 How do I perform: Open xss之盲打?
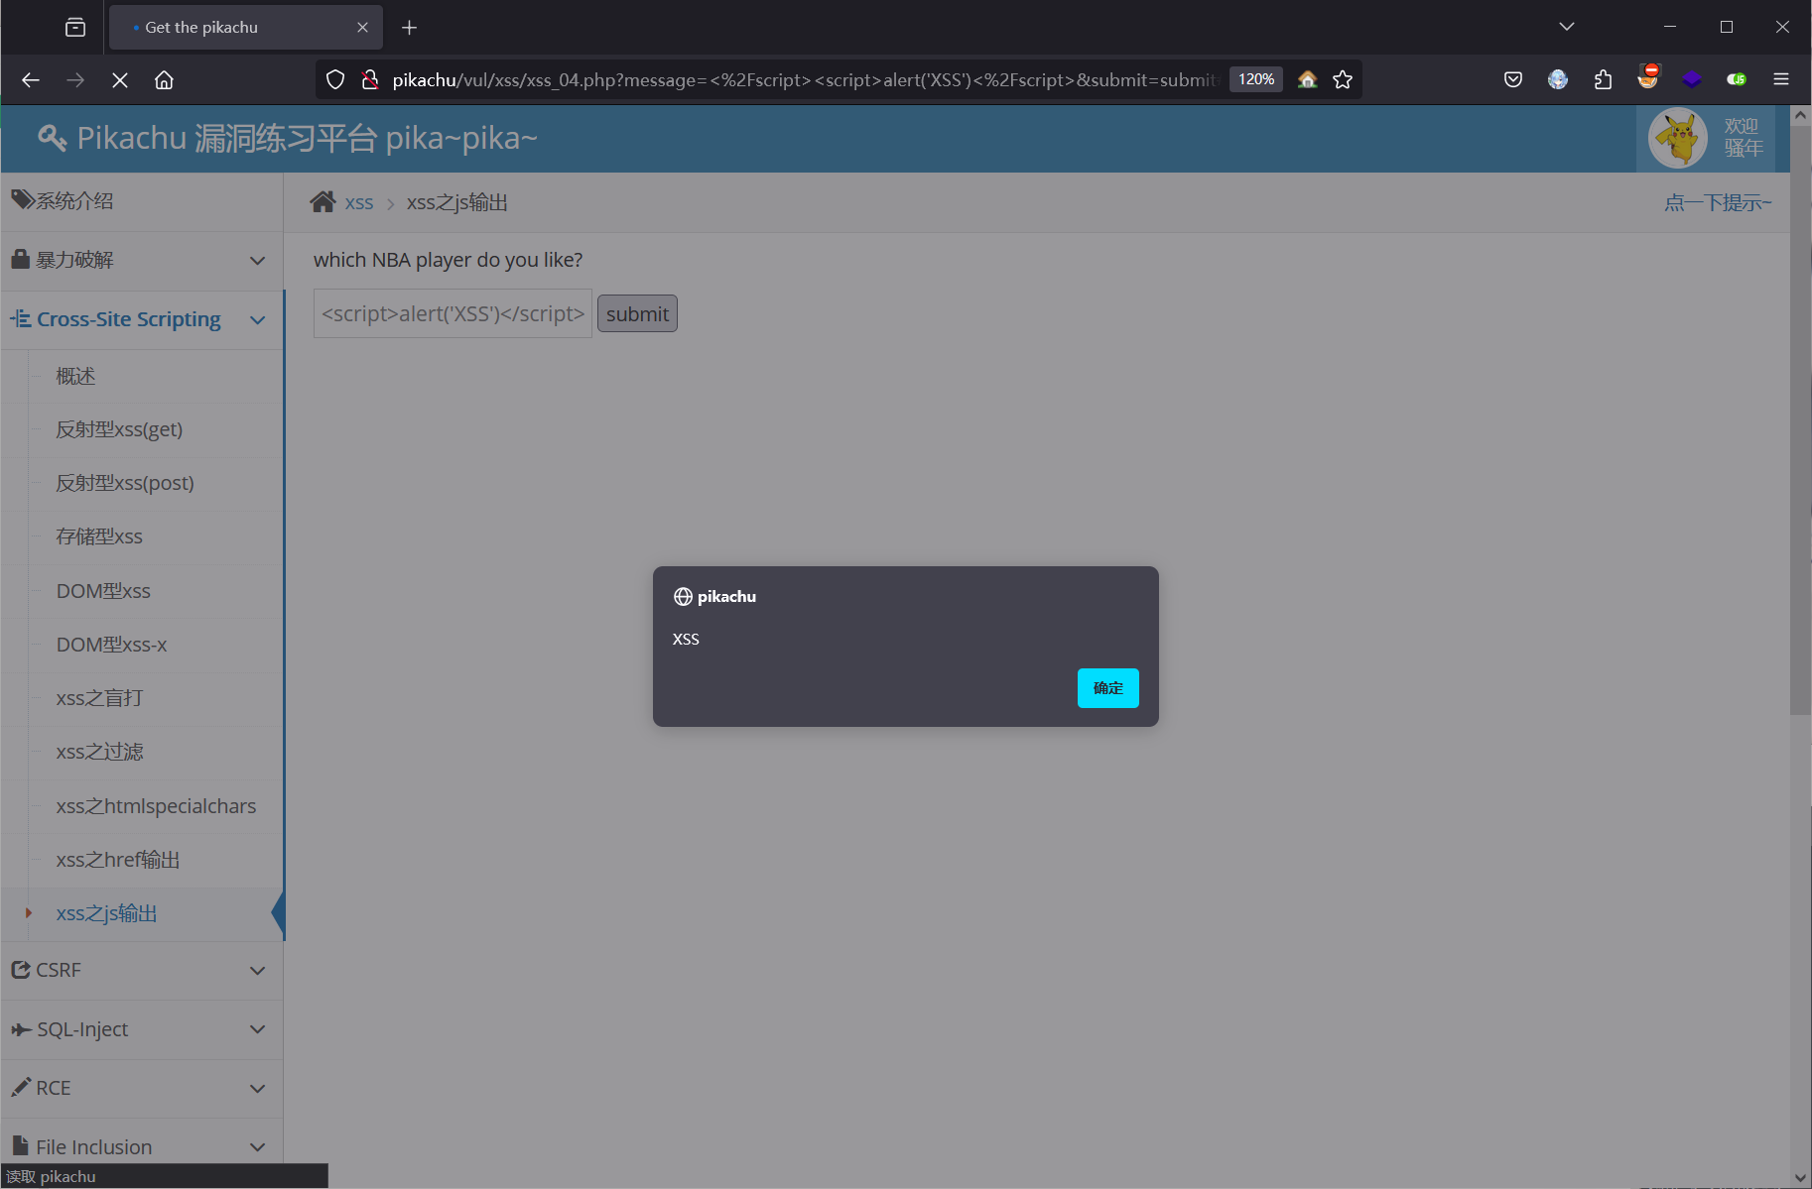coord(99,698)
